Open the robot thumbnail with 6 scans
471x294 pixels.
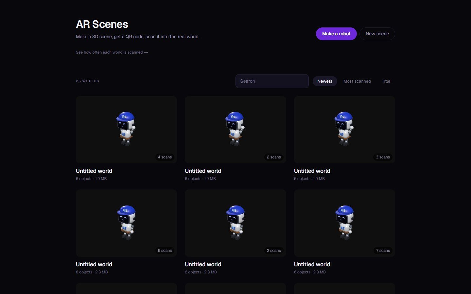(126, 223)
